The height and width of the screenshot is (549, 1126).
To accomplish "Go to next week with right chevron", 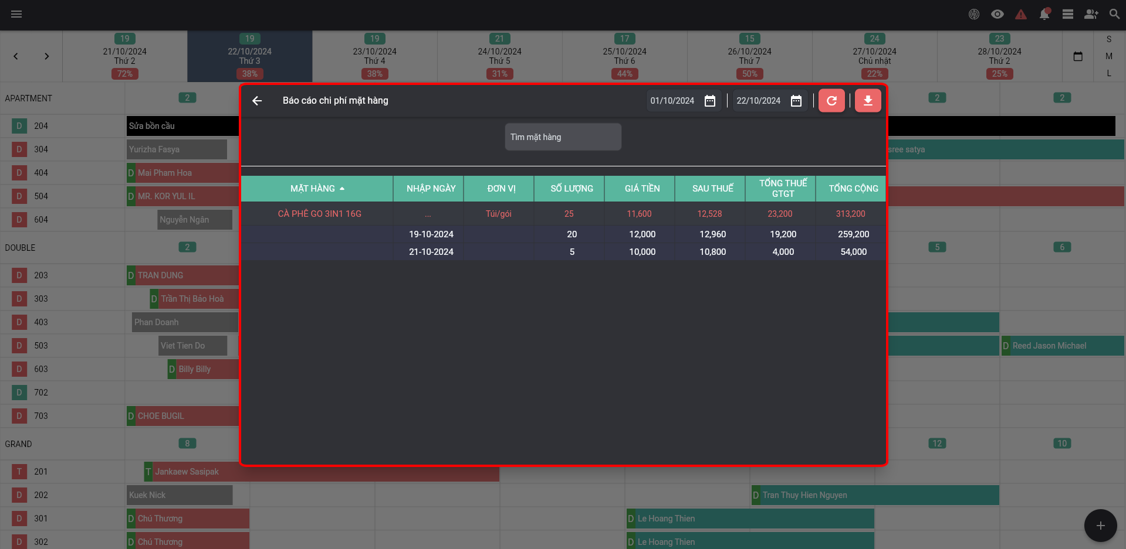I will [x=46, y=56].
